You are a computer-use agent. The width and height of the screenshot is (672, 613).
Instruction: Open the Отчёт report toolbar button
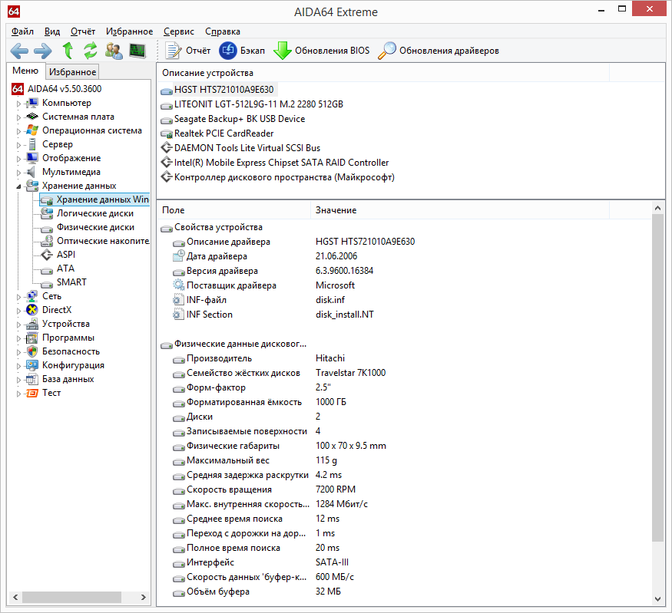(188, 51)
